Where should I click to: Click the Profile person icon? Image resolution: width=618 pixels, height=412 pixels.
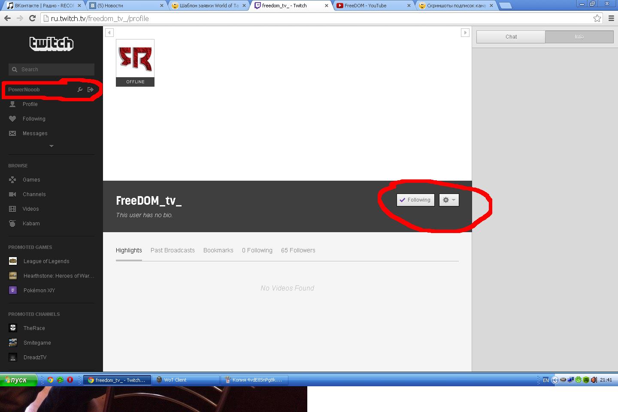tap(12, 104)
